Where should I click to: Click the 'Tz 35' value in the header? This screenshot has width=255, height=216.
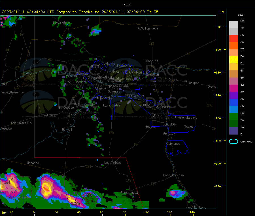152,12
